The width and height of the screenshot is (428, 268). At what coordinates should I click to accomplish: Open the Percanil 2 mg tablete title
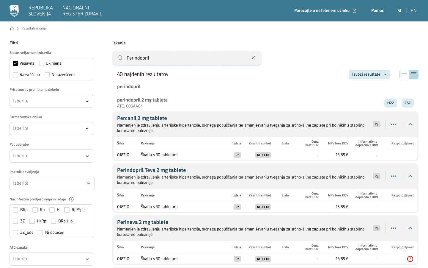click(142, 118)
